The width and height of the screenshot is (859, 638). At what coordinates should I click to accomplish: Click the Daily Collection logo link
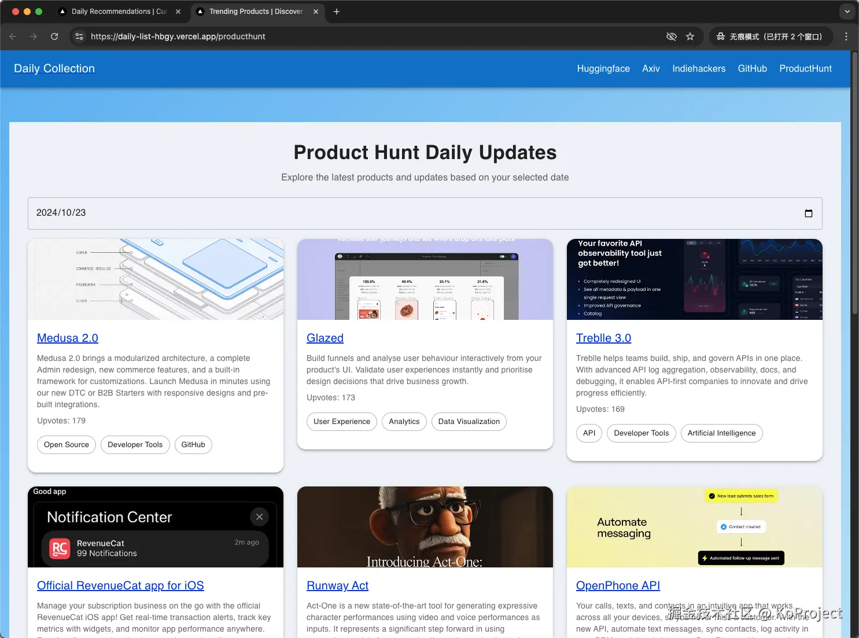(x=54, y=68)
